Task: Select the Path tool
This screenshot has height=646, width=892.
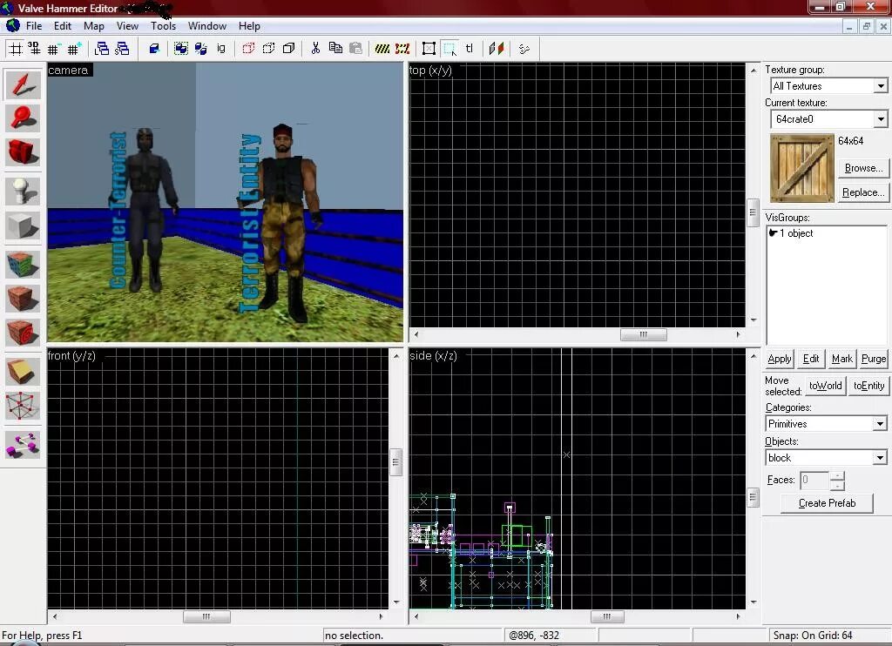Action: click(x=23, y=445)
